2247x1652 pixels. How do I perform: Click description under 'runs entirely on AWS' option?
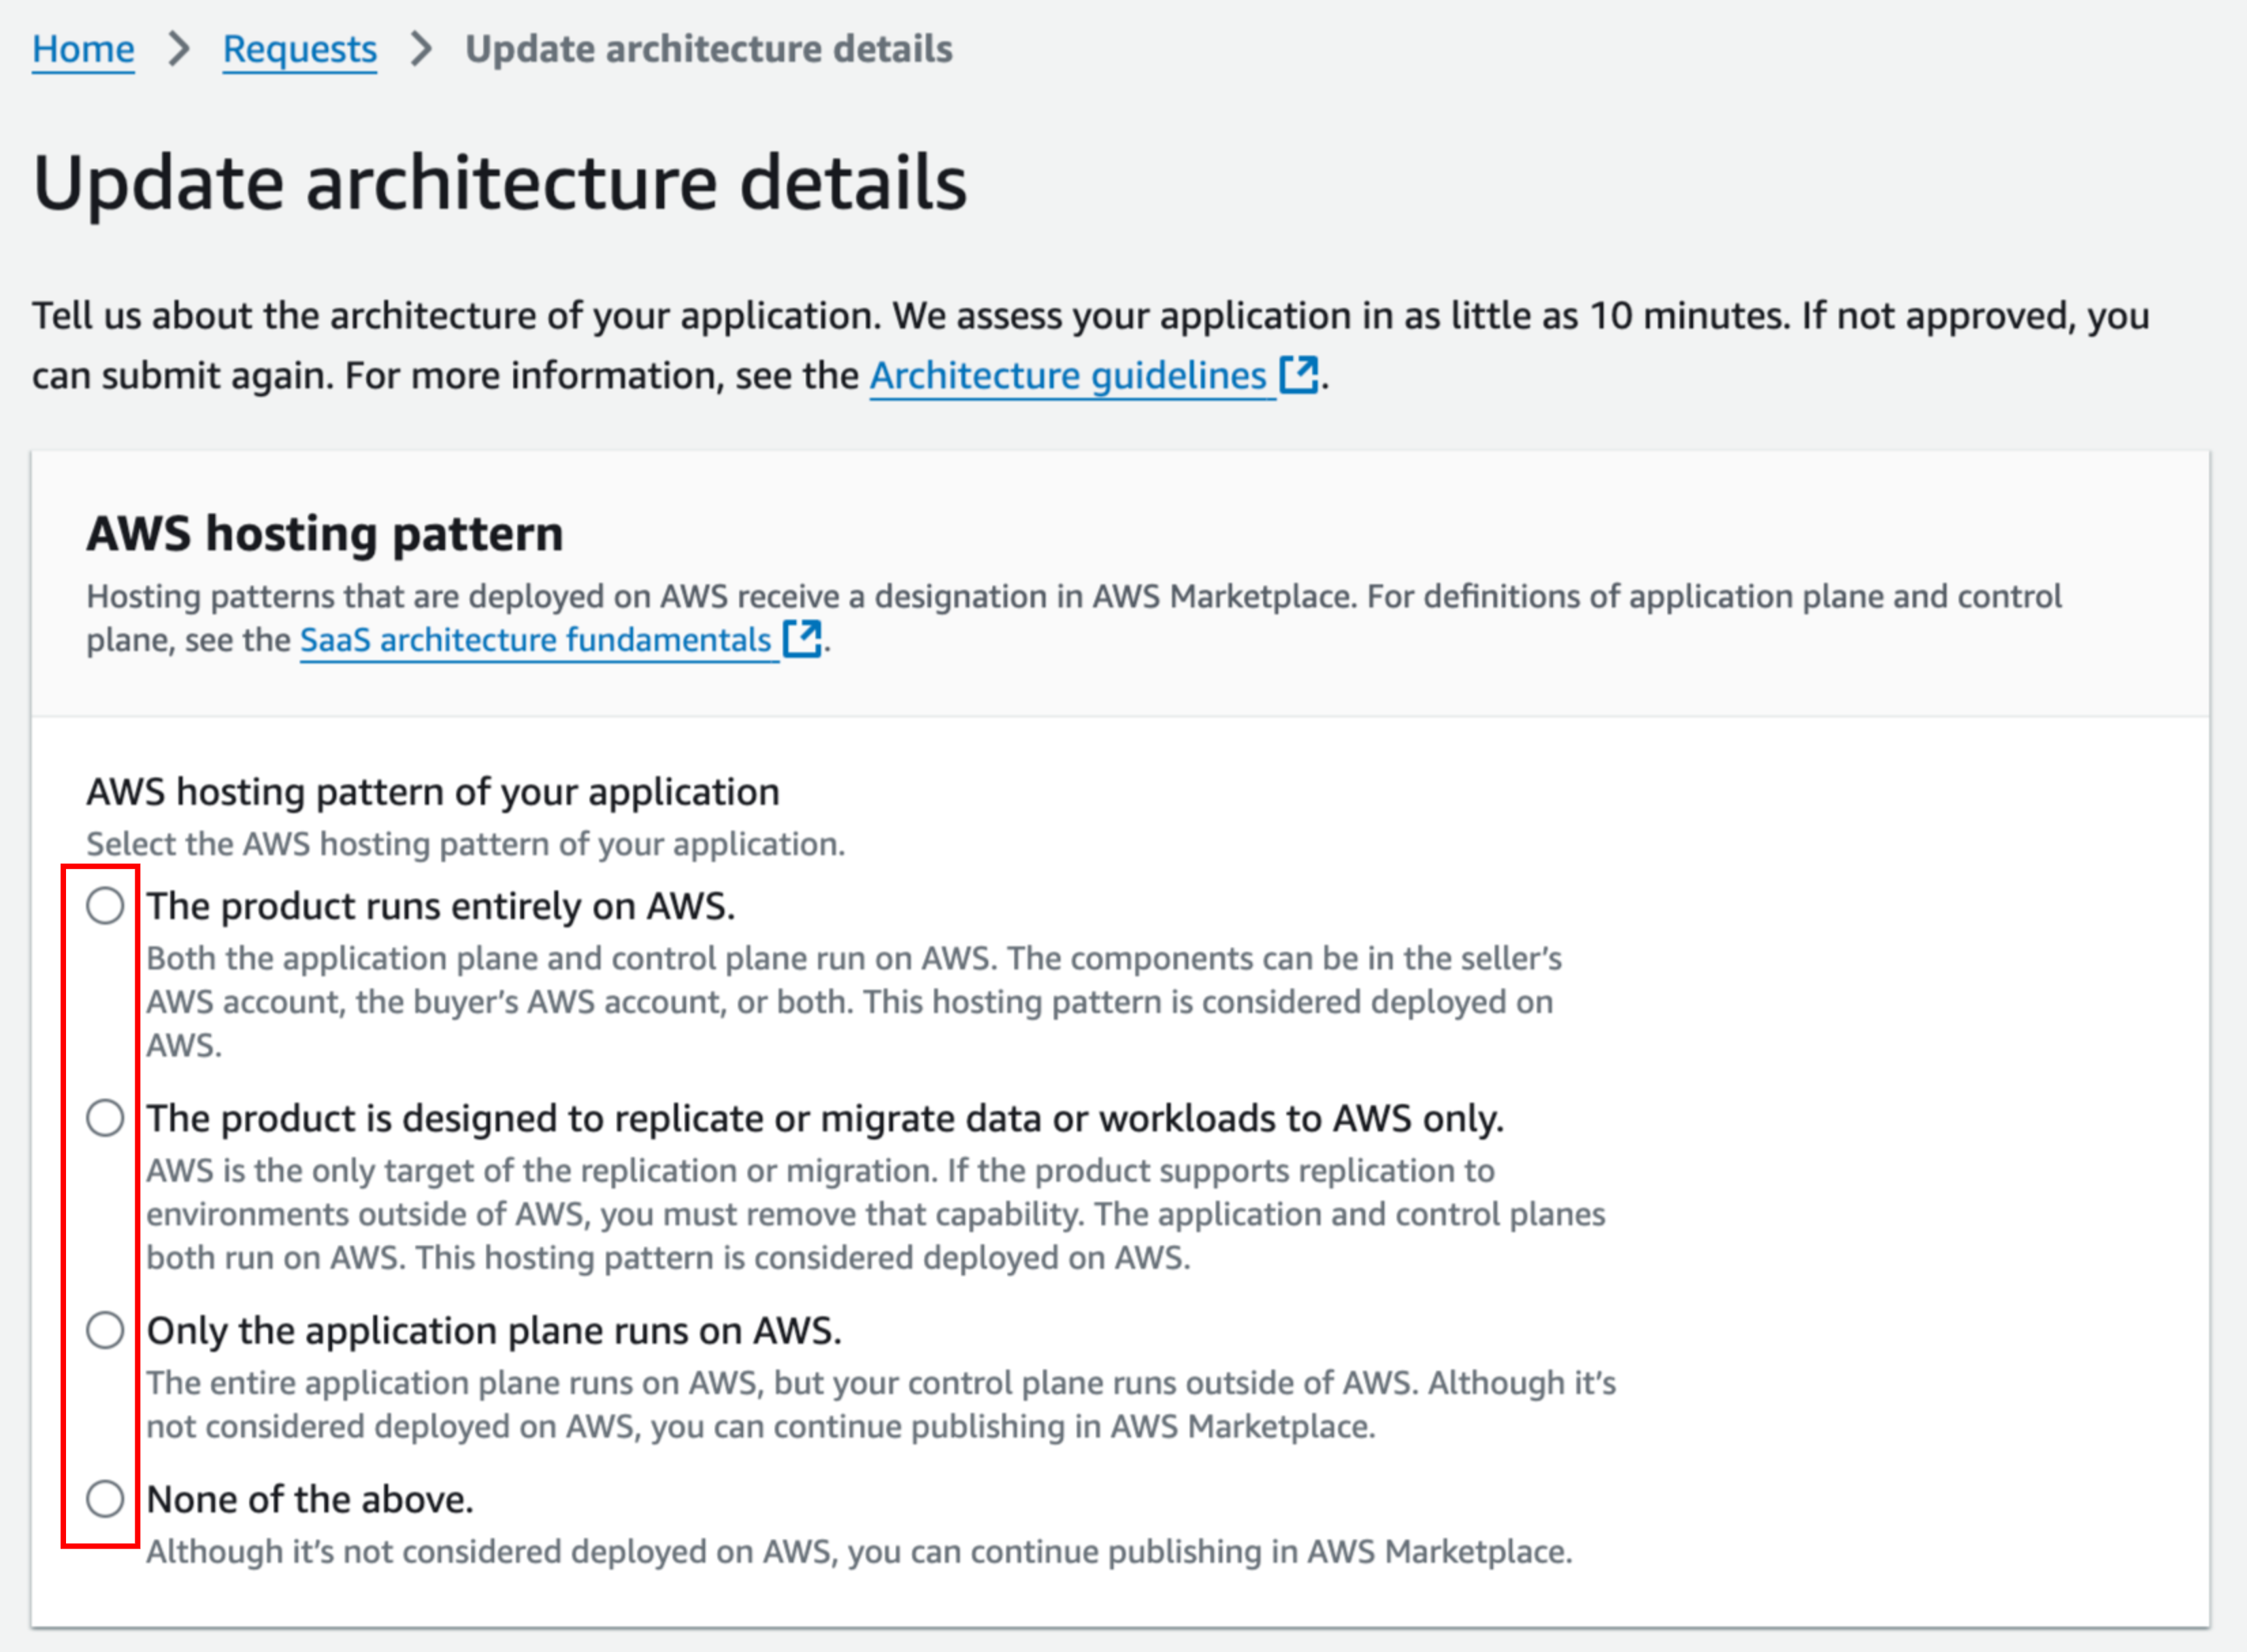tap(854, 1002)
